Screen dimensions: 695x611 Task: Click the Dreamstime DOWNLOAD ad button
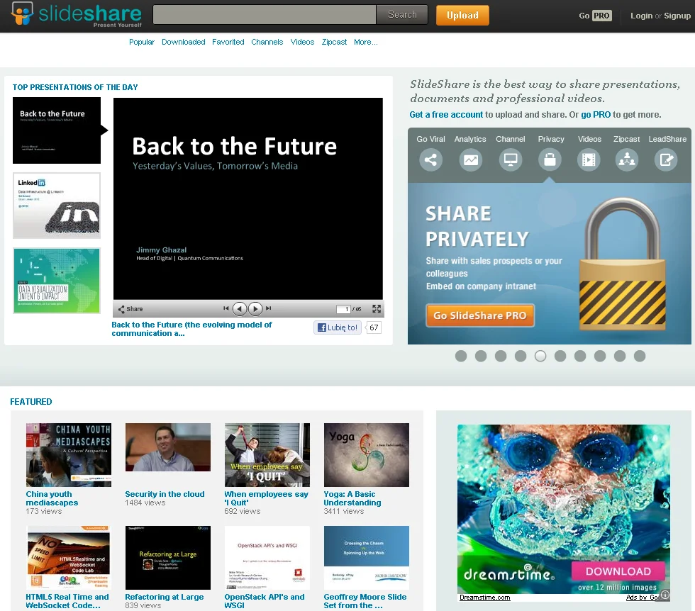coord(618,571)
